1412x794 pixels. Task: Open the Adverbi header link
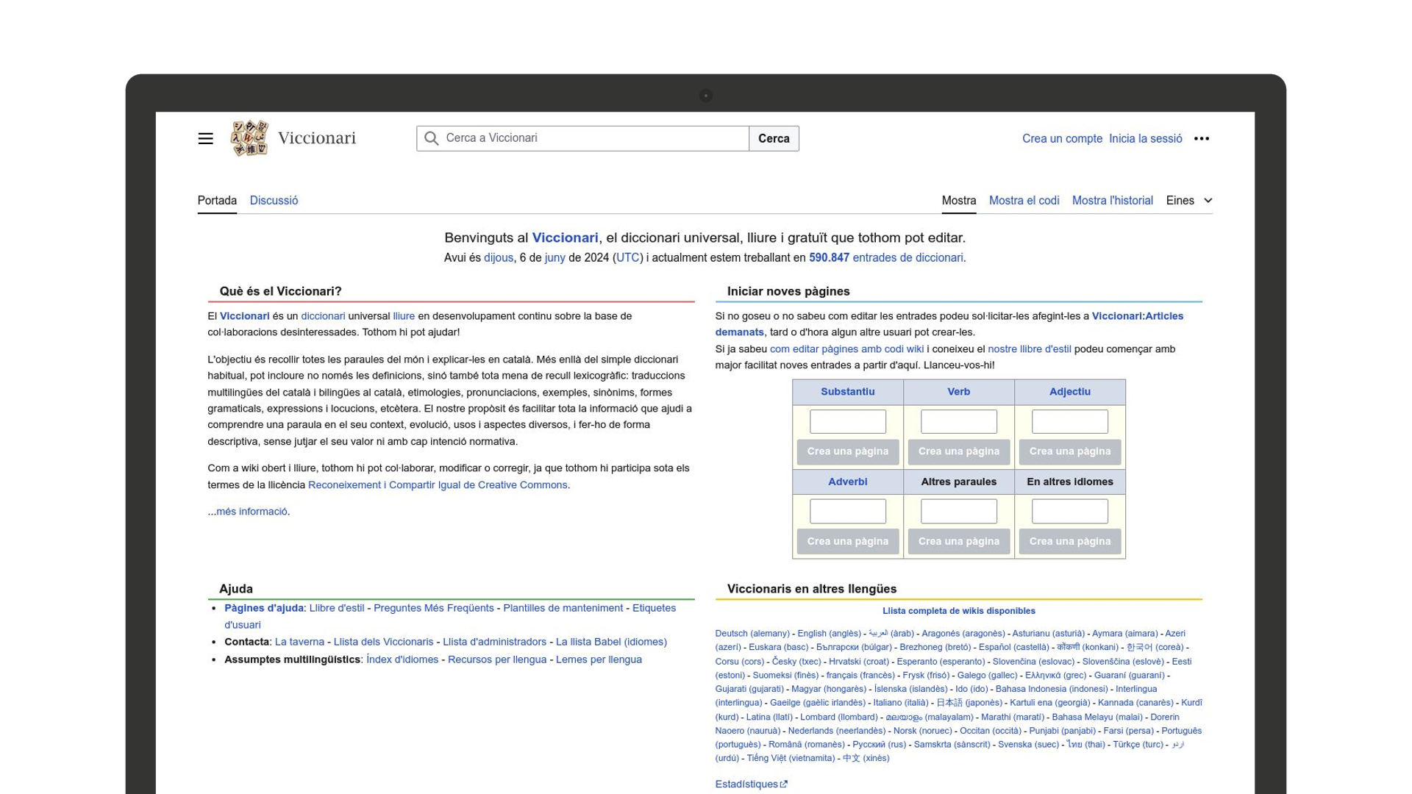point(848,482)
